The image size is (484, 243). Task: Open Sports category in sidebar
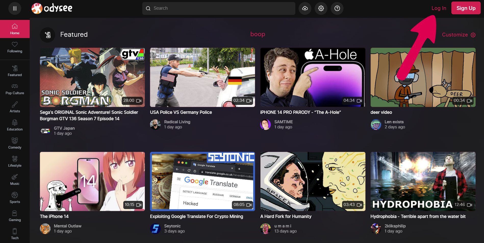pyautogui.click(x=15, y=198)
